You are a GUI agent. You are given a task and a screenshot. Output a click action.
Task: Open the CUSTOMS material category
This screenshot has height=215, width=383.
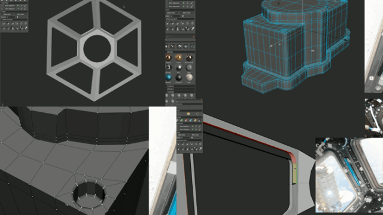point(180,92)
